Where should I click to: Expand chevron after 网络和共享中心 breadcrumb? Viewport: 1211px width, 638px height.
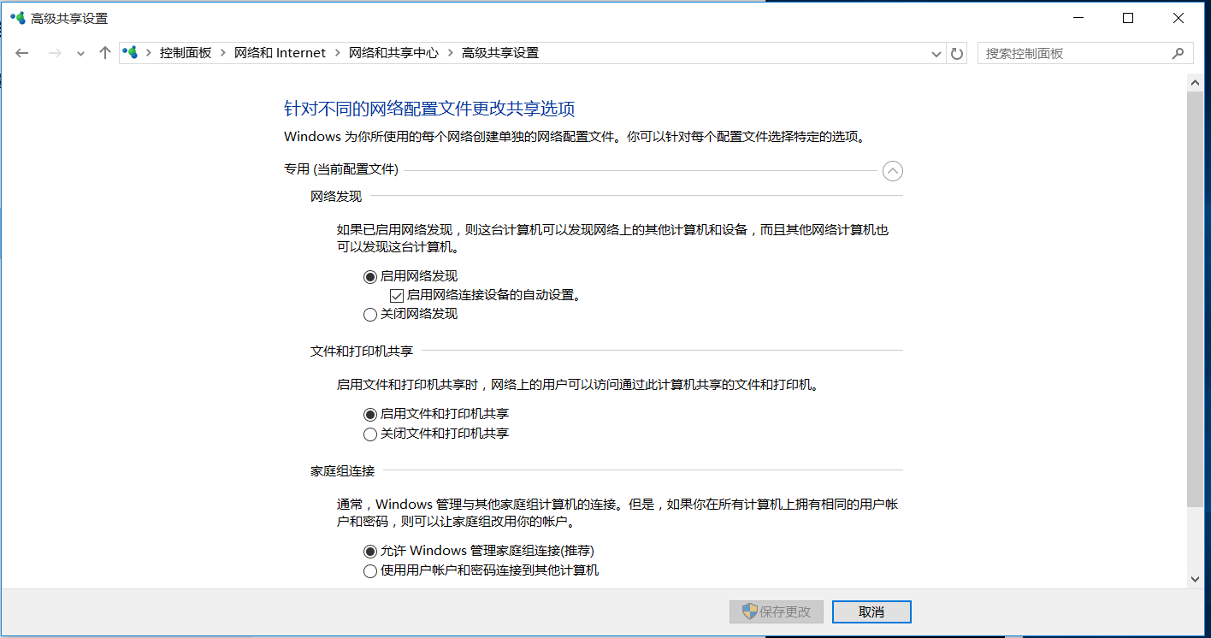click(x=450, y=53)
